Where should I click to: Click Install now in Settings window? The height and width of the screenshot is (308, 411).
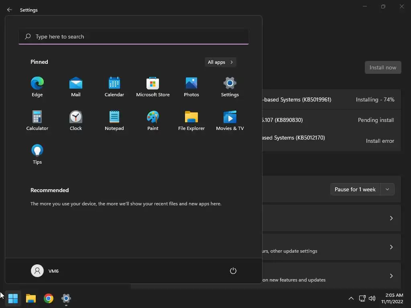point(383,67)
